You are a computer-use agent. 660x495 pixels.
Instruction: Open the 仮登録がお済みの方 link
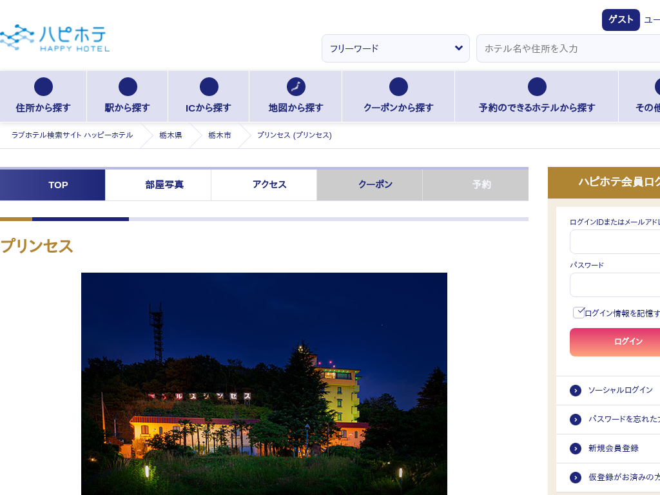(624, 478)
